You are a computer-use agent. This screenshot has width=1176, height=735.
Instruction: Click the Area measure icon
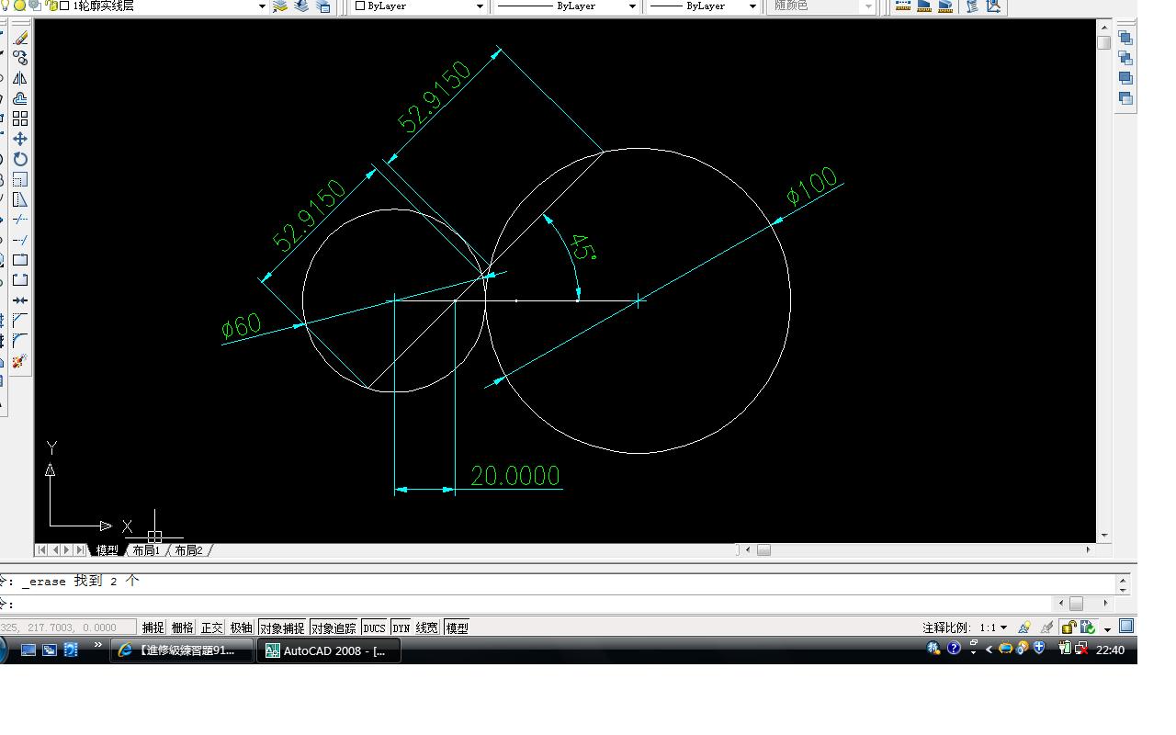tap(924, 6)
